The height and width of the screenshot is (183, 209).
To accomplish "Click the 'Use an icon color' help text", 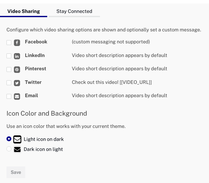I will point(66,126).
